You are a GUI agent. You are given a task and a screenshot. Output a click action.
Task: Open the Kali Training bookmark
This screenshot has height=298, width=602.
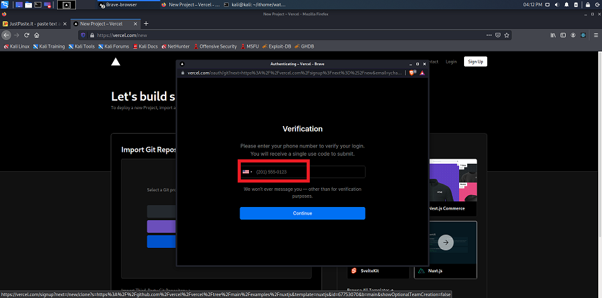(x=49, y=46)
